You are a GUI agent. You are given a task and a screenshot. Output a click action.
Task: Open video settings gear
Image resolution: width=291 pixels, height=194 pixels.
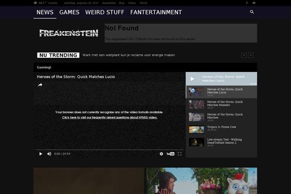tap(162, 154)
